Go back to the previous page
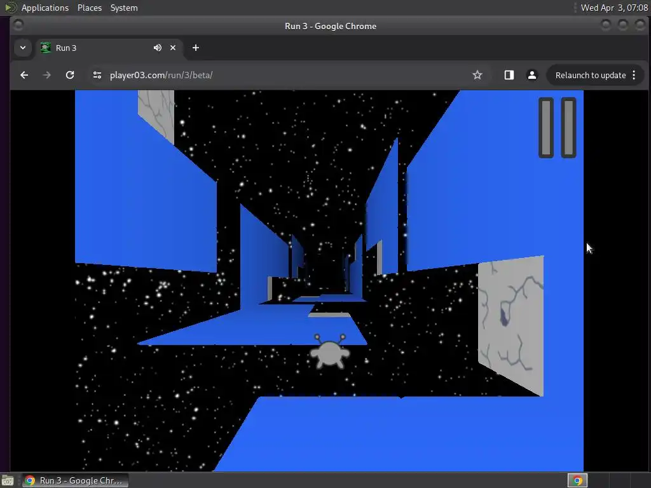 click(x=24, y=75)
